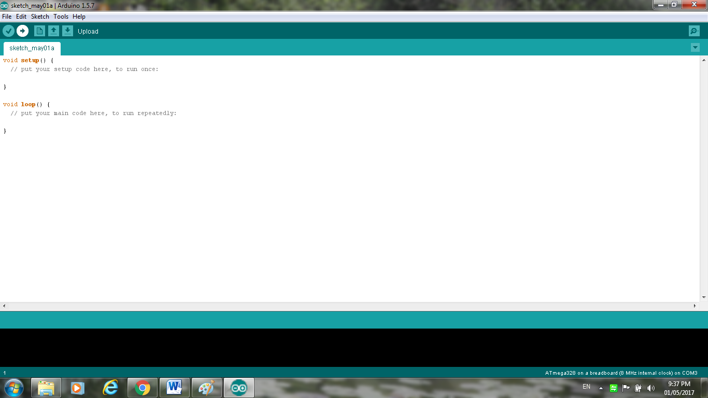
Task: Open a sketch with the Open icon
Action: coord(53,31)
